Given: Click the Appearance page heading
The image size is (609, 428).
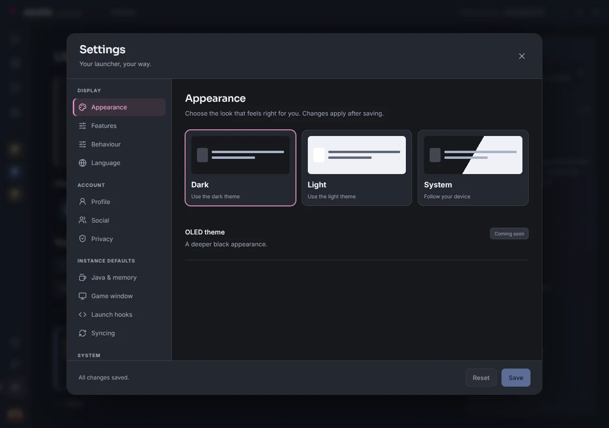Looking at the screenshot, I should 215,98.
